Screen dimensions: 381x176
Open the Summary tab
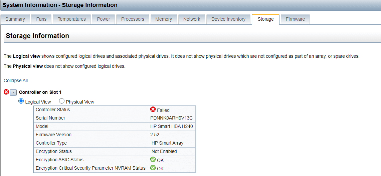pyautogui.click(x=15, y=19)
